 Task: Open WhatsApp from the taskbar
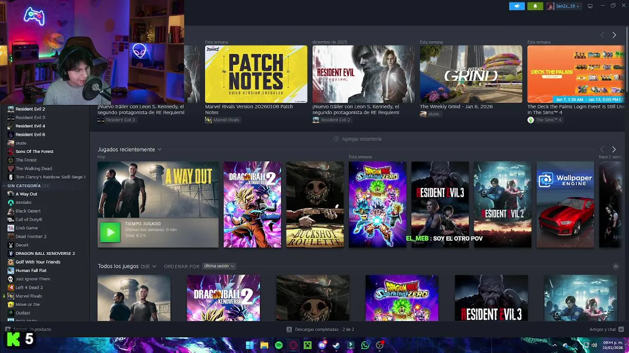tap(365, 345)
